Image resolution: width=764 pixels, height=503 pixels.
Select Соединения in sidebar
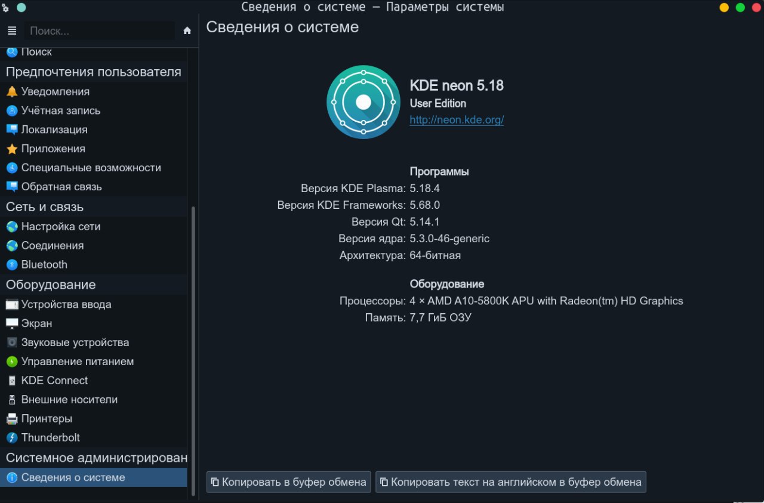click(x=94, y=245)
